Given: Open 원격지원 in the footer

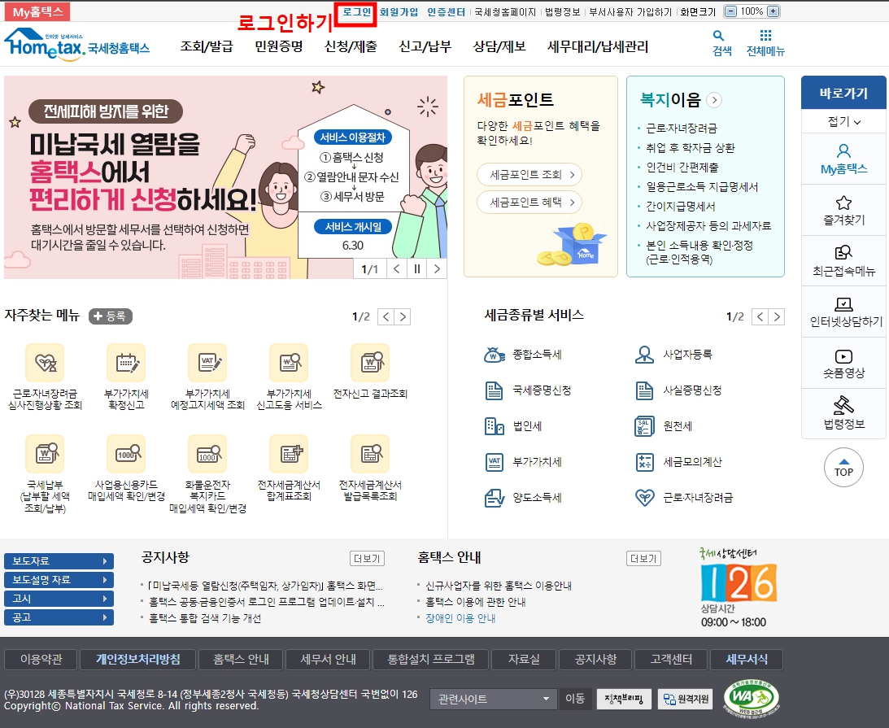Looking at the screenshot, I should (686, 699).
